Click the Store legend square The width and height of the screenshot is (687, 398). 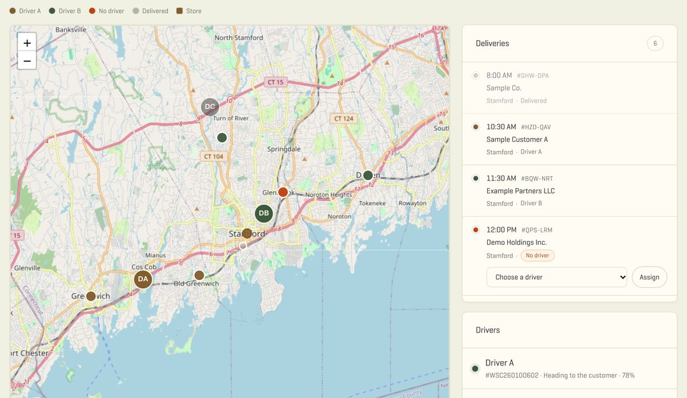click(180, 11)
